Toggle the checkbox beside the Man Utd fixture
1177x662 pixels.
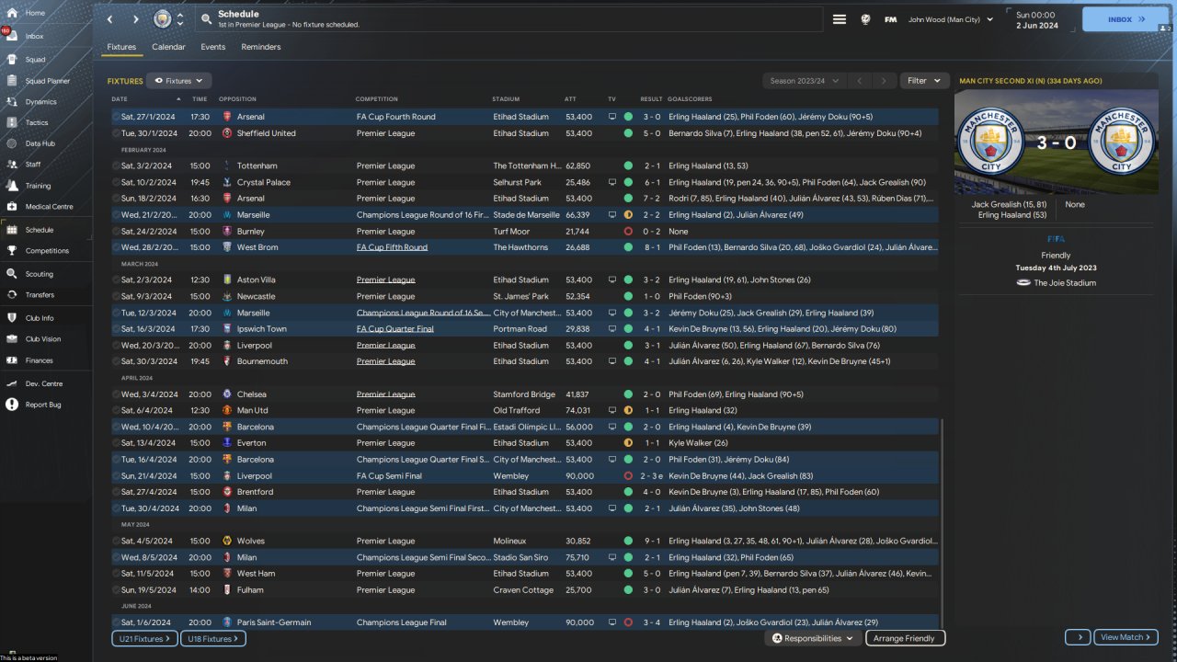coord(116,411)
